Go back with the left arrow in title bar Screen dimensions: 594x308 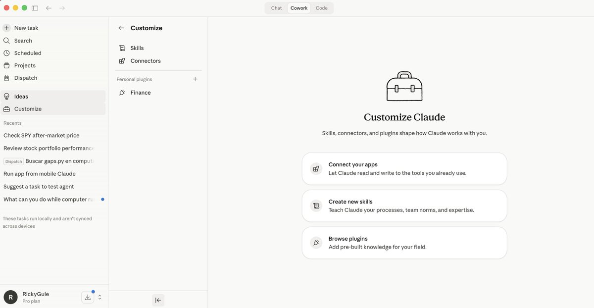49,8
